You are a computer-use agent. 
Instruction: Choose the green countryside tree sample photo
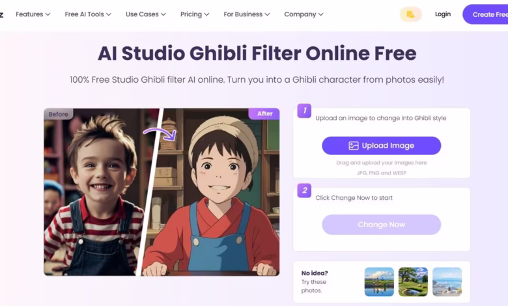tap(413, 282)
